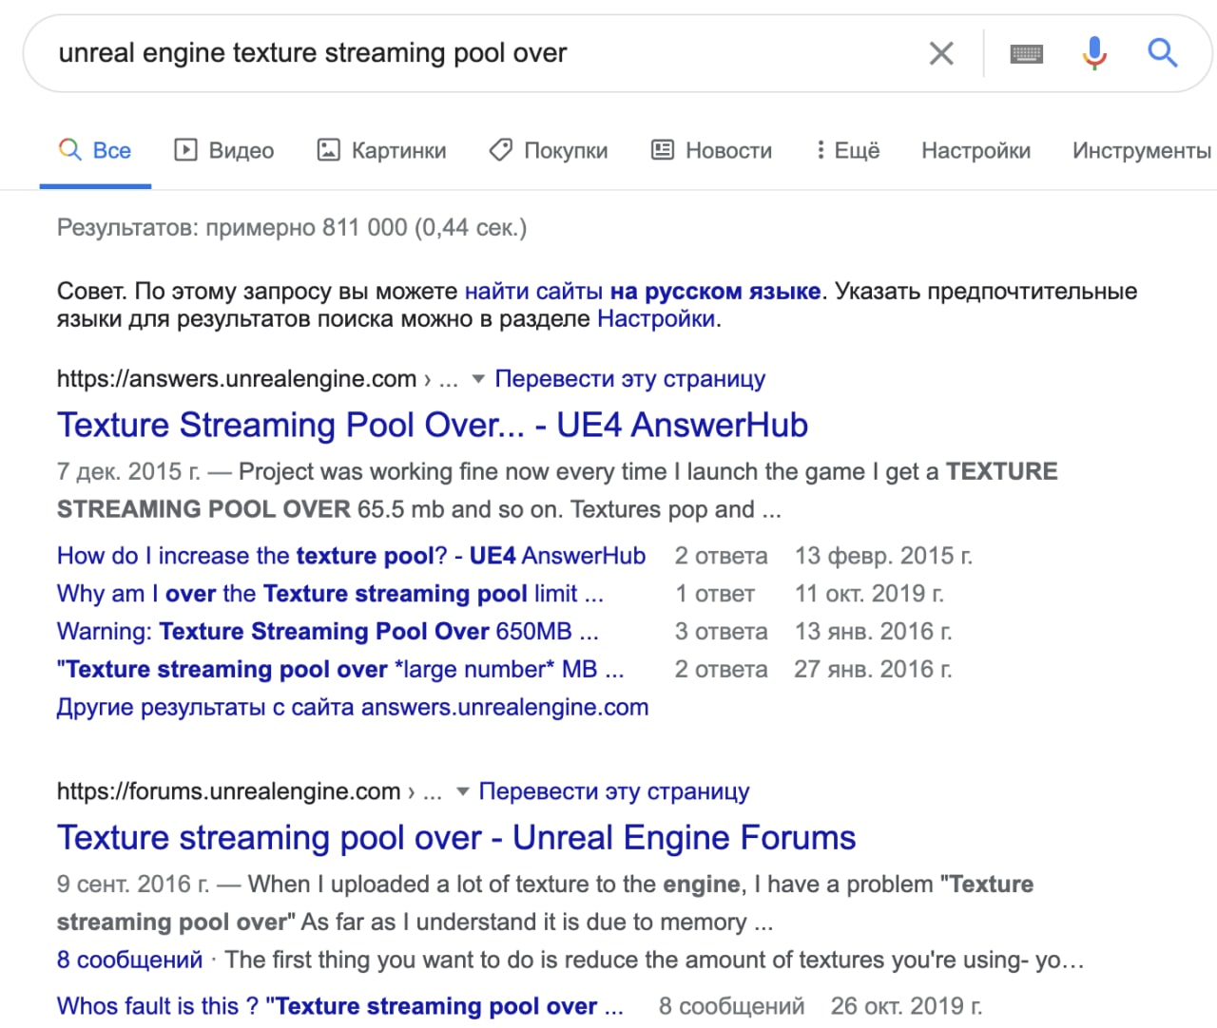1217x1028 pixels.
Task: Open Texture streaming pool over Unreal Engine Forums result
Action: point(456,837)
